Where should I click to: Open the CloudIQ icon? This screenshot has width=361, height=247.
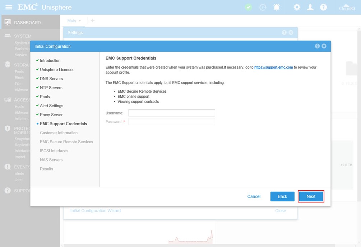coord(347,8)
